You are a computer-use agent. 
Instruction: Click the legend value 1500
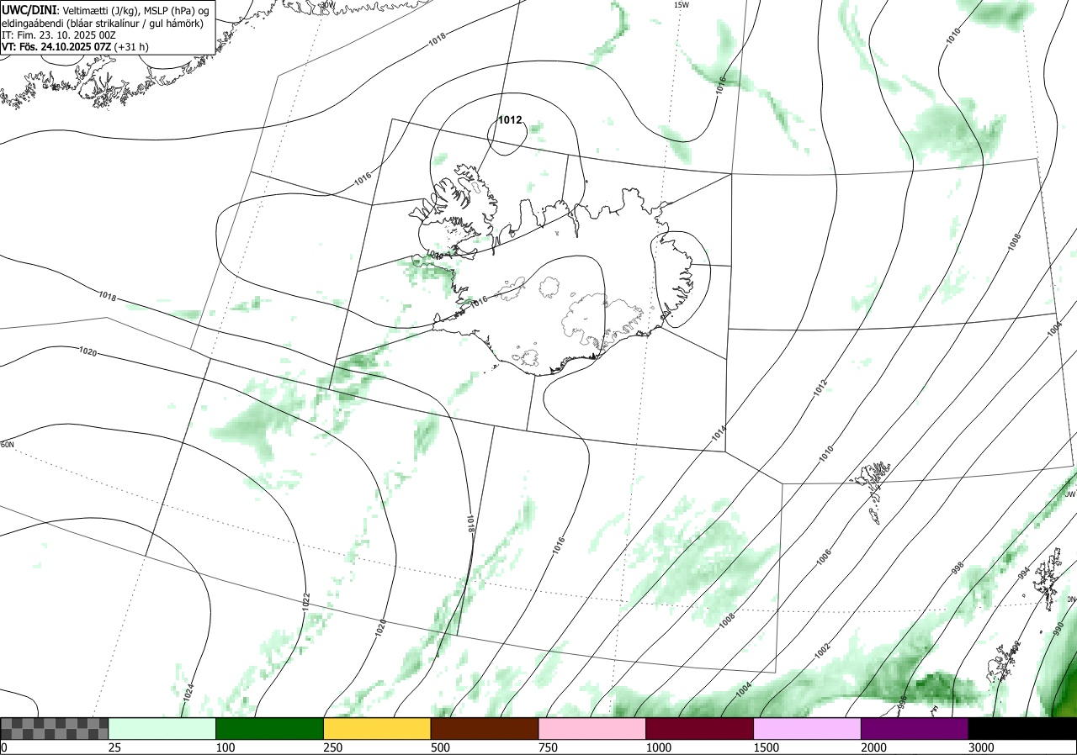point(767,747)
